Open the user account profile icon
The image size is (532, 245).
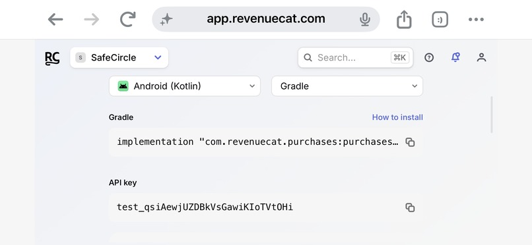coord(481,57)
